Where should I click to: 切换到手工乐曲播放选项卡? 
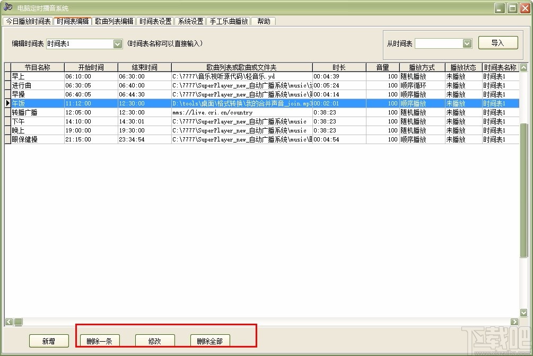tap(229, 21)
